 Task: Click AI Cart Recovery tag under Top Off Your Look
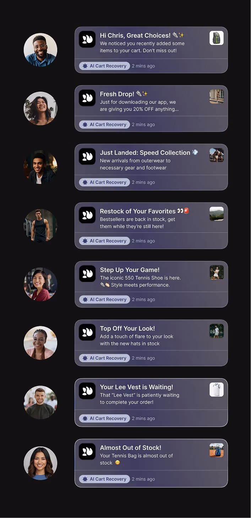point(104,358)
